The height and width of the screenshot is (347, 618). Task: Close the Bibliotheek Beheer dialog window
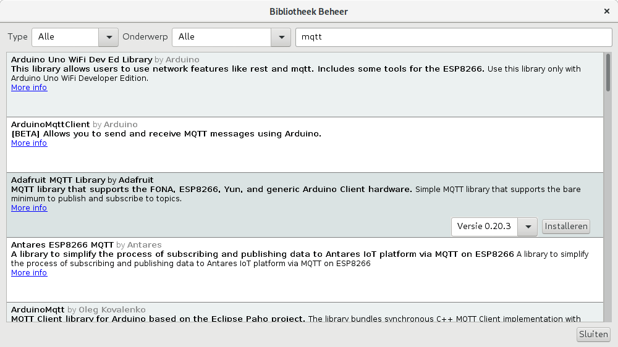coord(606,11)
